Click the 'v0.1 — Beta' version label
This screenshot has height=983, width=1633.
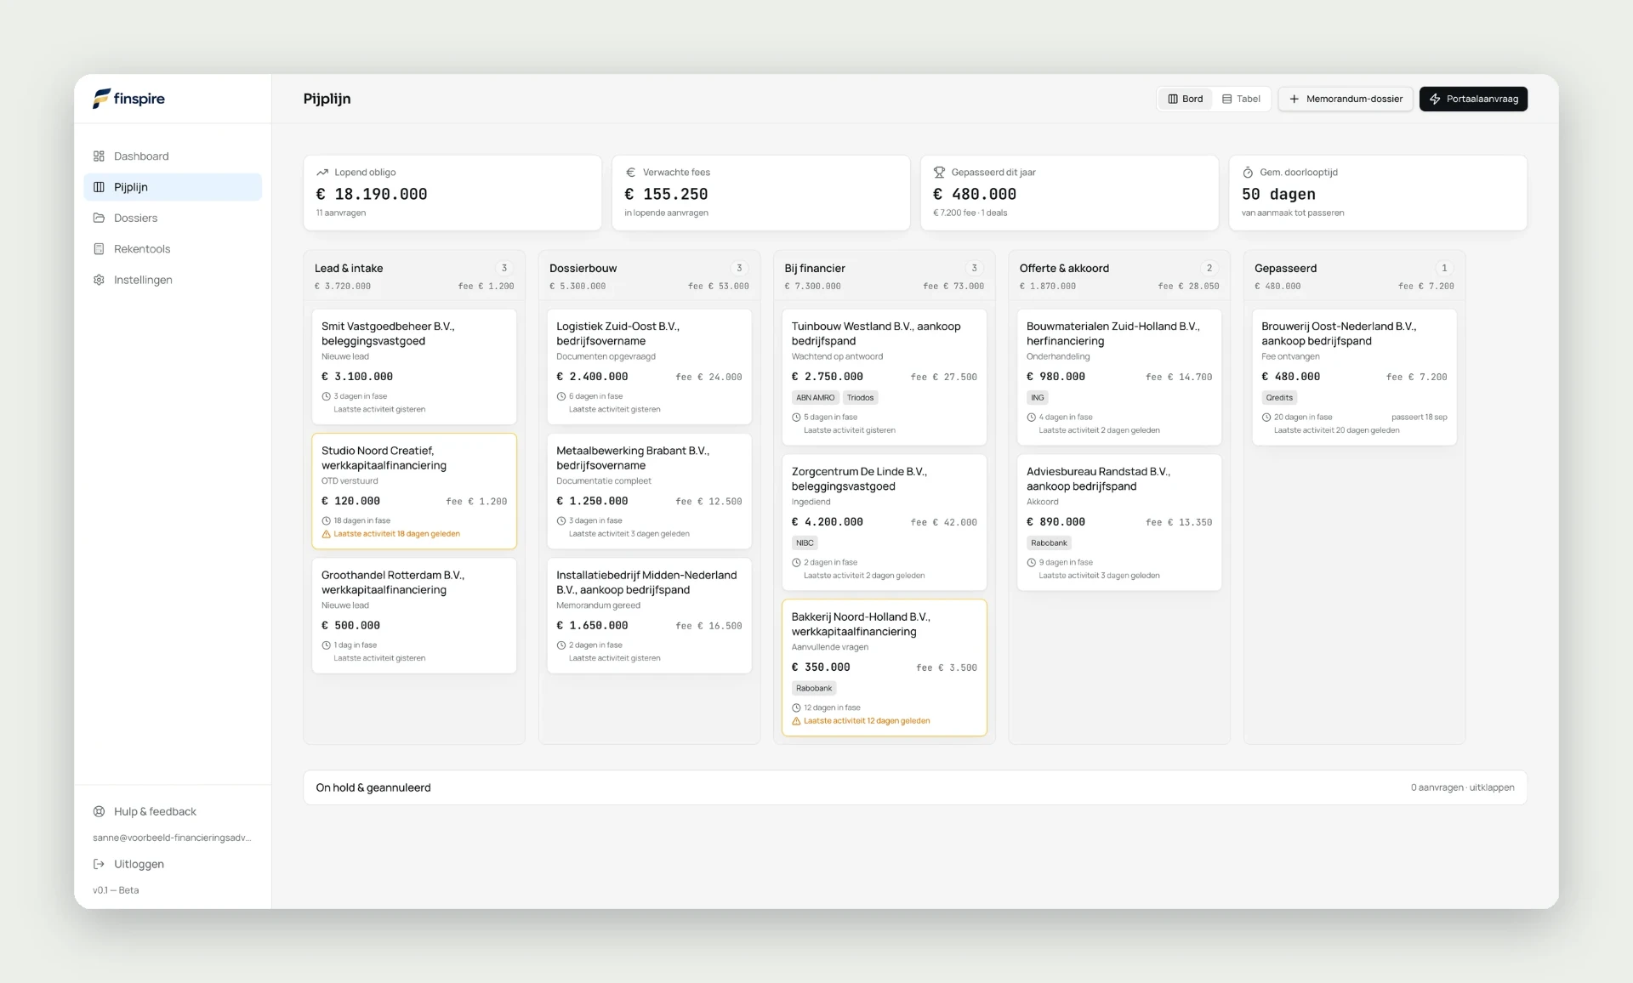tap(116, 890)
